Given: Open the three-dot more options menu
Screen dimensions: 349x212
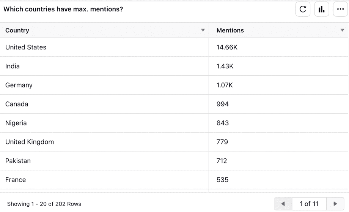Looking at the screenshot, I should coord(340,9).
